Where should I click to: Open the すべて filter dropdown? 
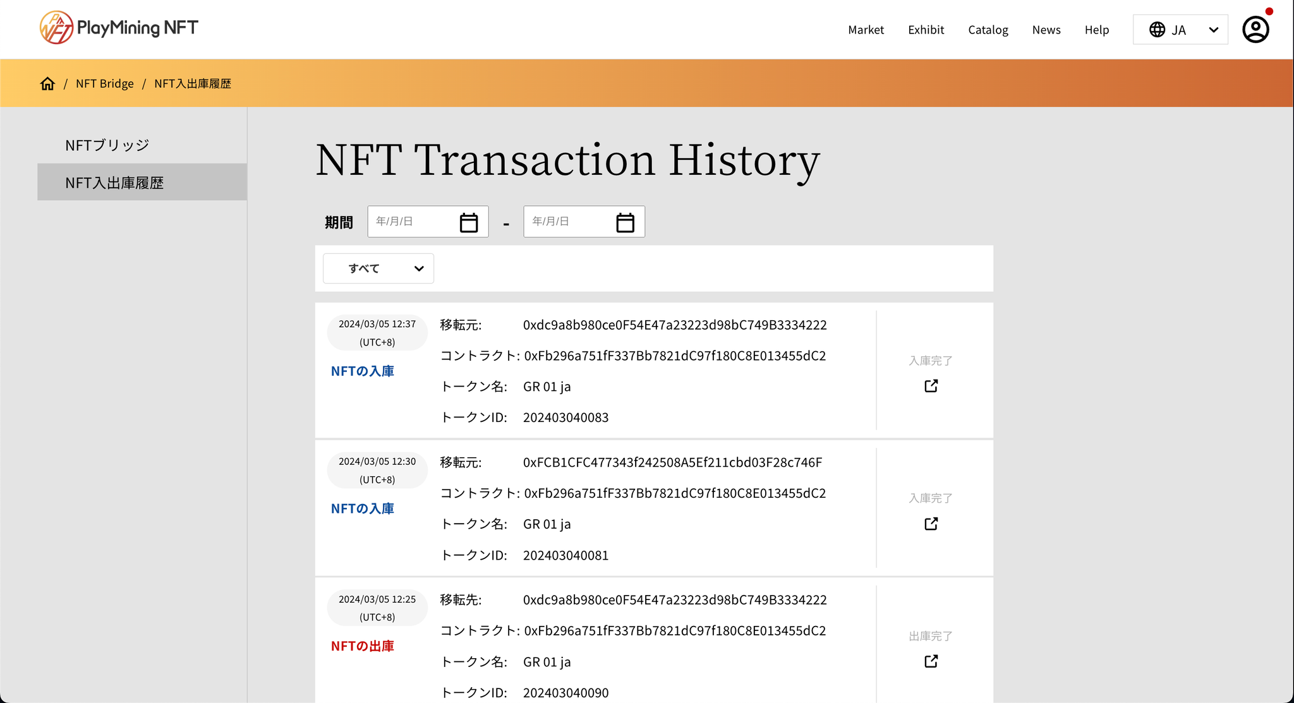pyautogui.click(x=378, y=268)
